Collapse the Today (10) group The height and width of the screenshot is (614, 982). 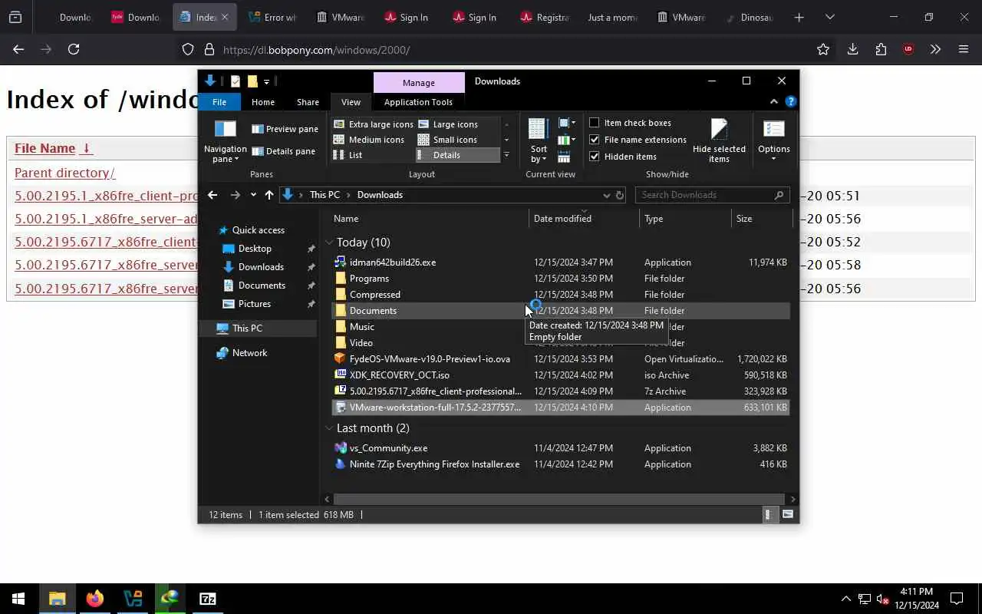coord(329,243)
